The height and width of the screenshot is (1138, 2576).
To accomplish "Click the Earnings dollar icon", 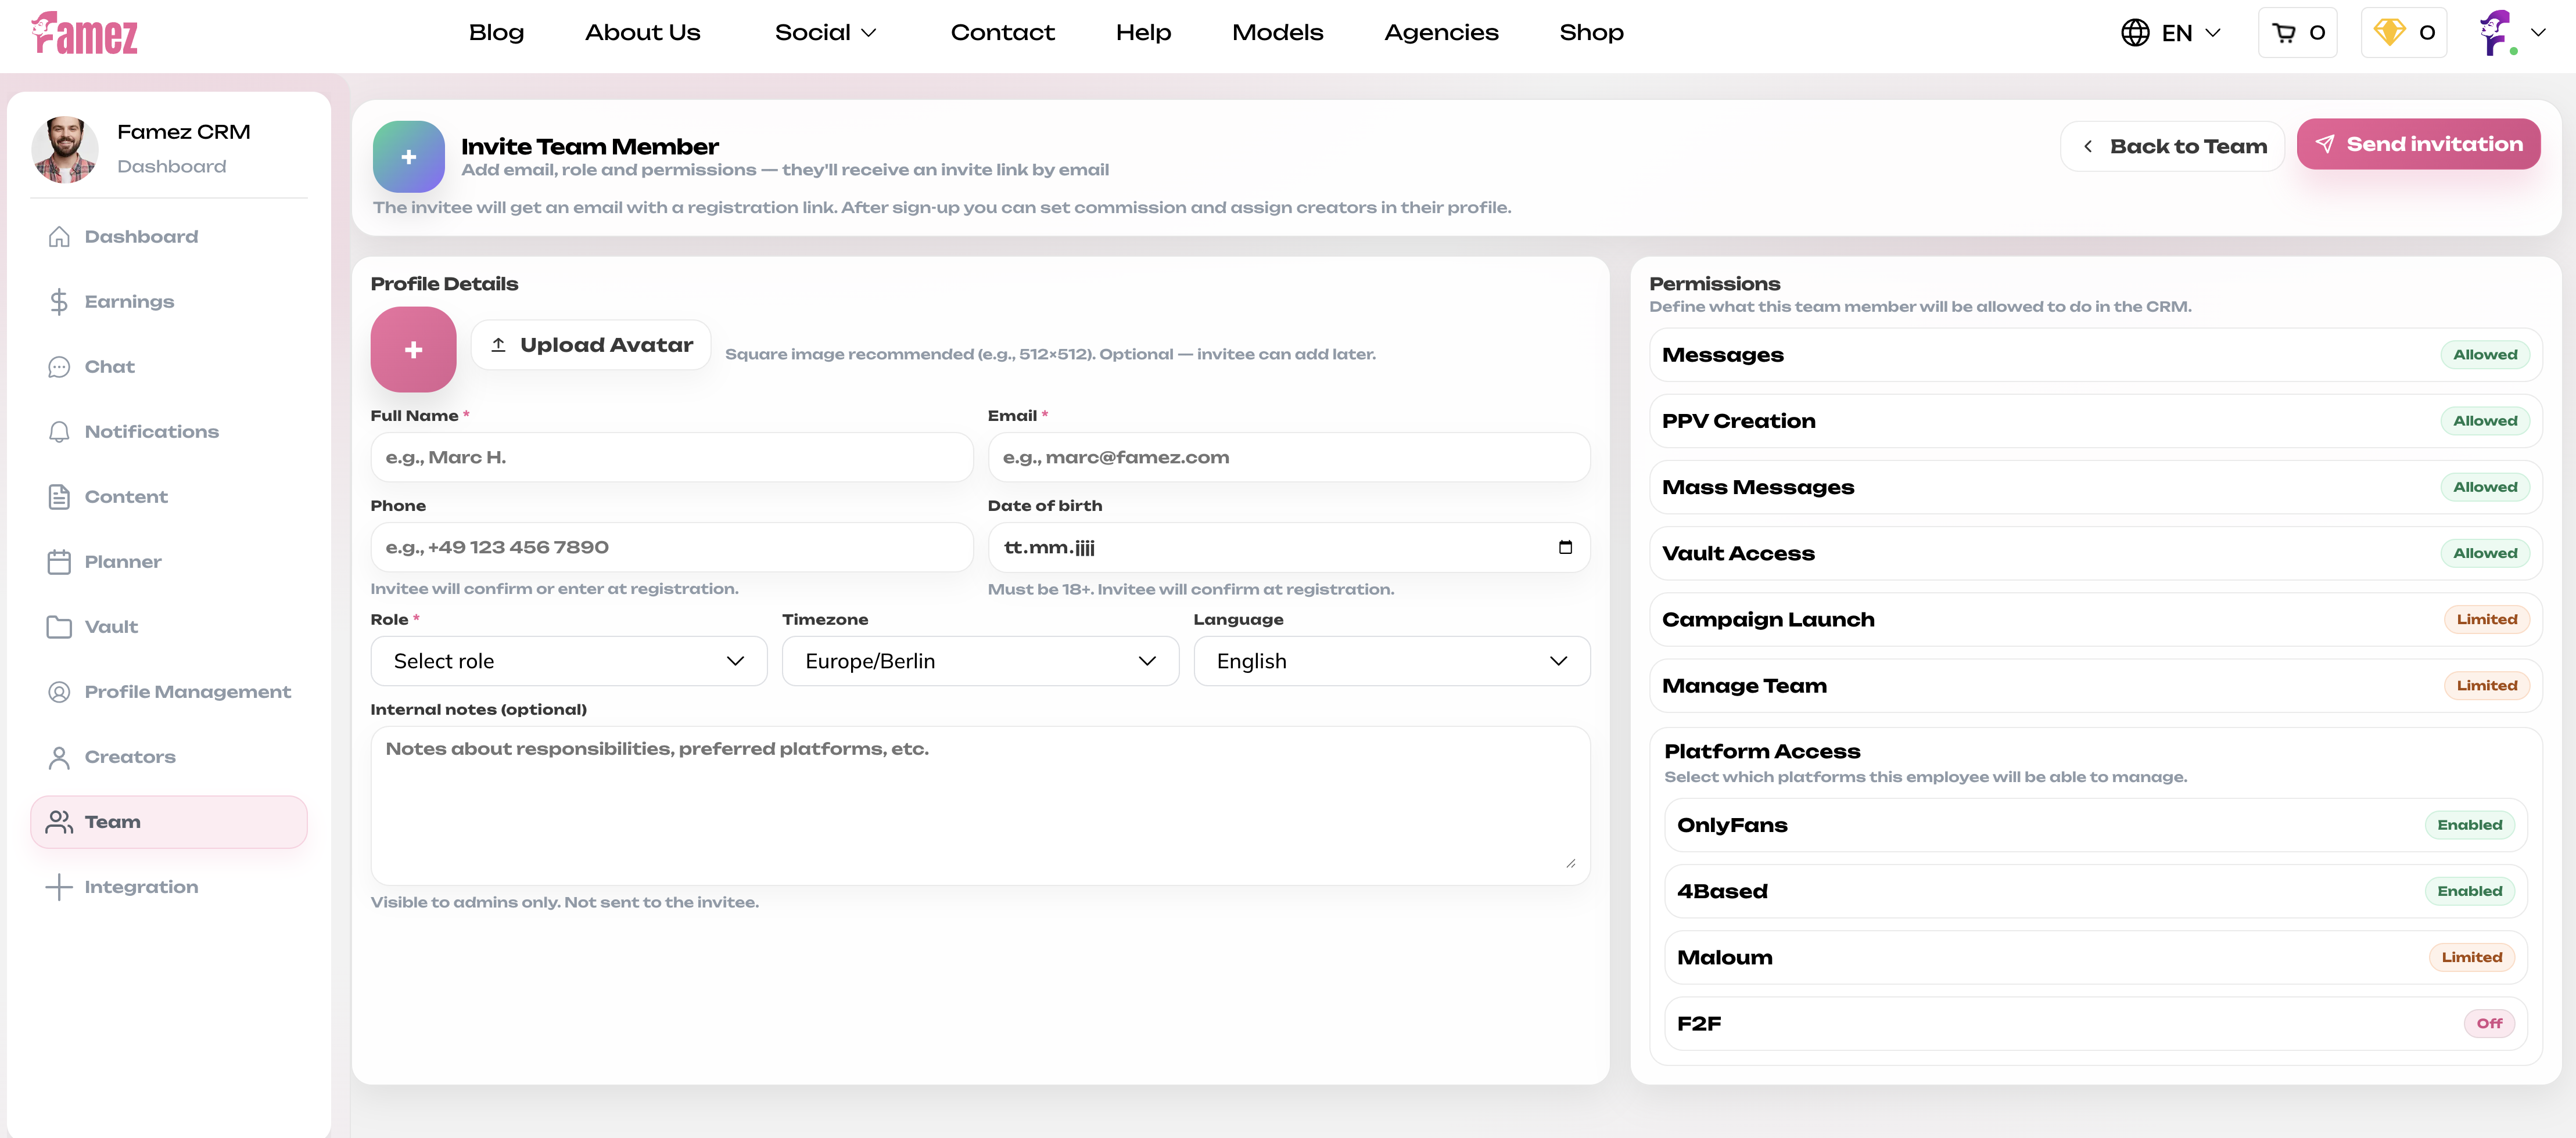I will pos(58,301).
